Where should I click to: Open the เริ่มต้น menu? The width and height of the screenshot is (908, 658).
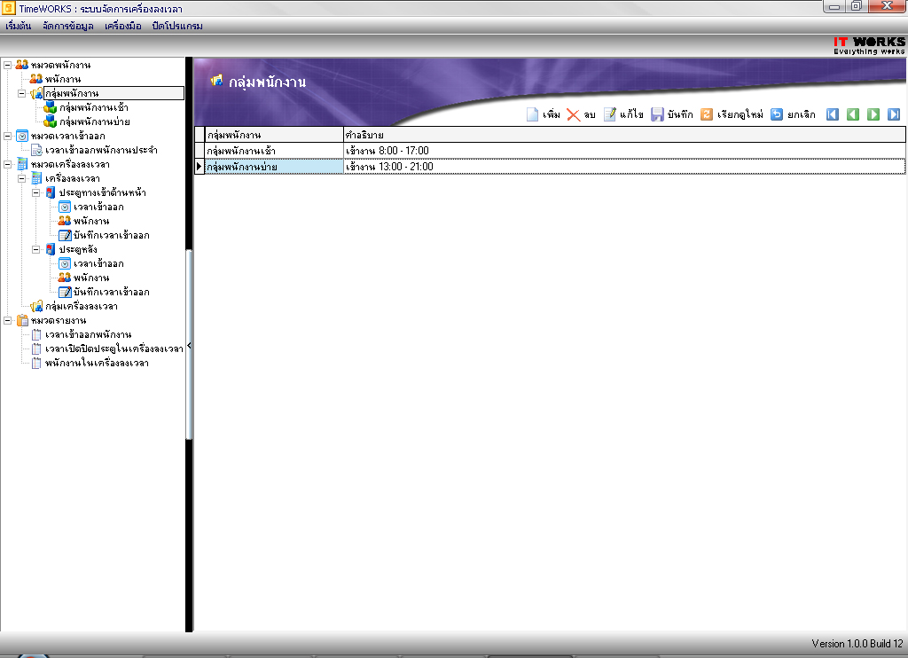tap(18, 26)
